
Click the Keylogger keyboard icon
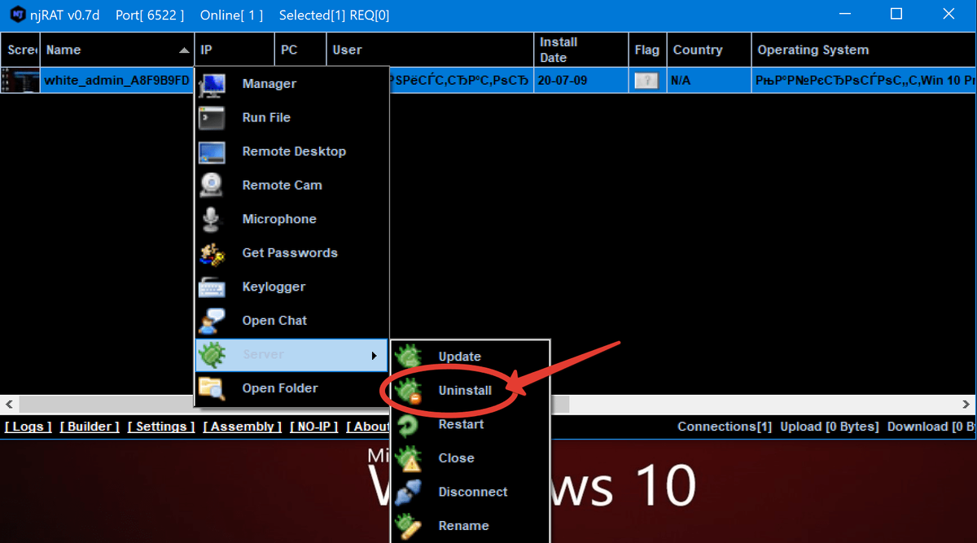(x=212, y=287)
